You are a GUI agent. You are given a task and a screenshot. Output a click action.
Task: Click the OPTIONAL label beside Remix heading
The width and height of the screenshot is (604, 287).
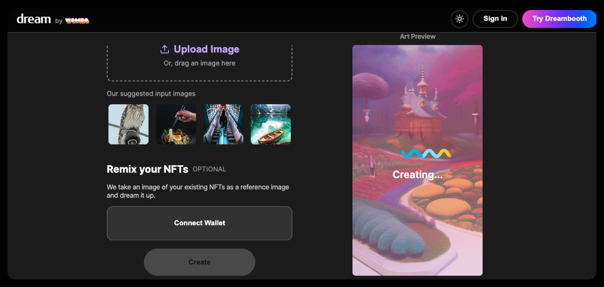coord(209,169)
